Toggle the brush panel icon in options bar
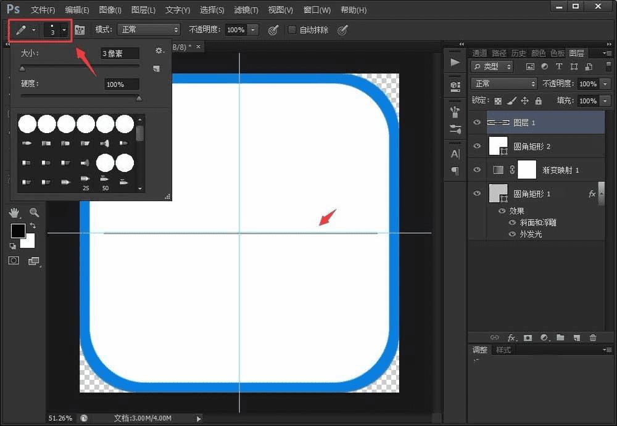 80,30
